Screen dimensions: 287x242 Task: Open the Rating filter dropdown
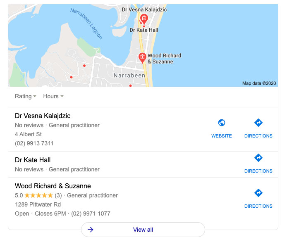pos(26,96)
